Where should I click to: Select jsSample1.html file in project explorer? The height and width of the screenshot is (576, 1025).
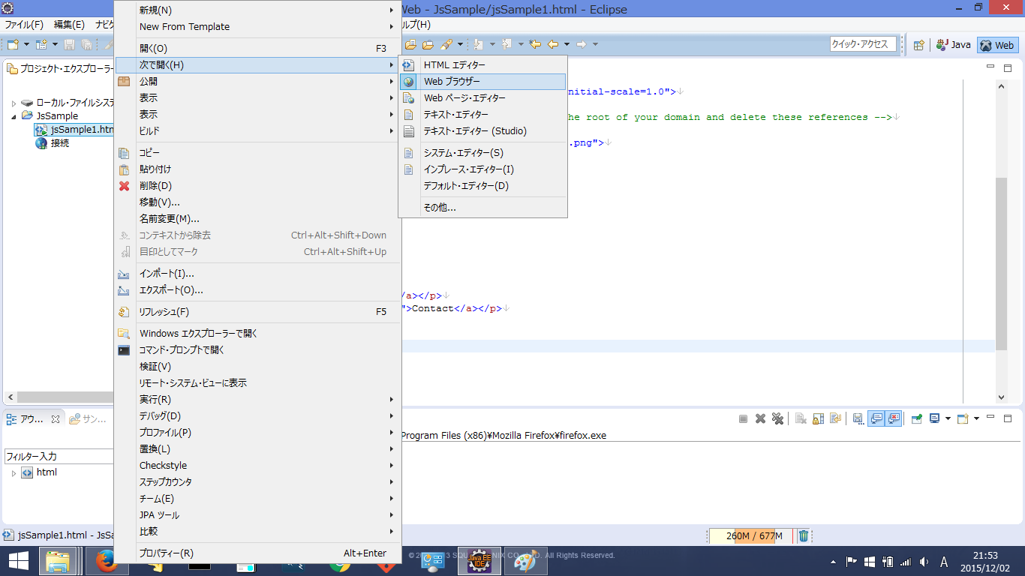coord(74,130)
